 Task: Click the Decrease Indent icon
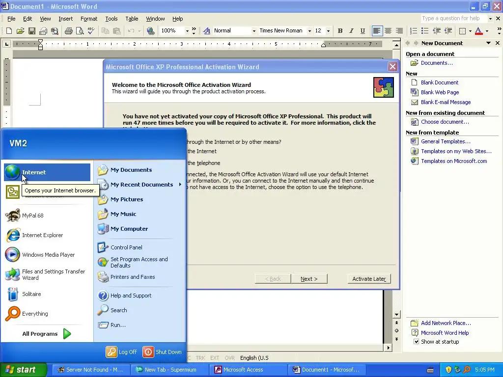pyautogui.click(x=437, y=31)
